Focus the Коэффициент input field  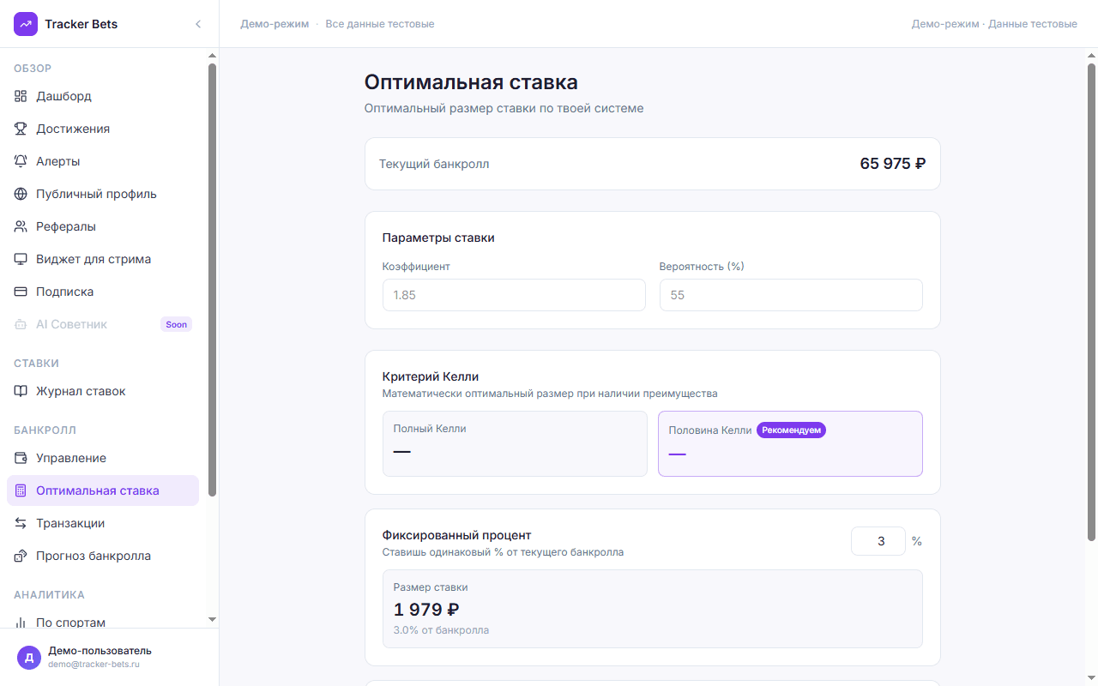(514, 295)
